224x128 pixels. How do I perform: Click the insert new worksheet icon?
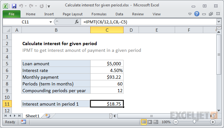[x=48, y=116]
